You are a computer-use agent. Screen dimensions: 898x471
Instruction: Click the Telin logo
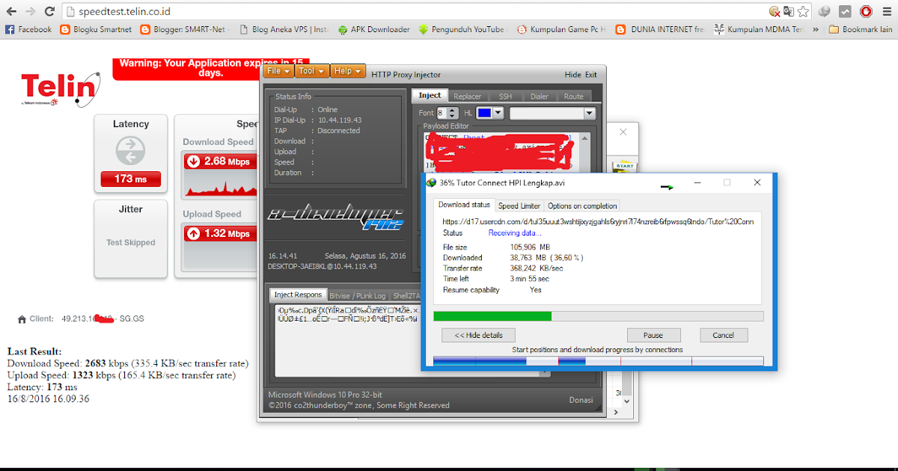coord(60,89)
